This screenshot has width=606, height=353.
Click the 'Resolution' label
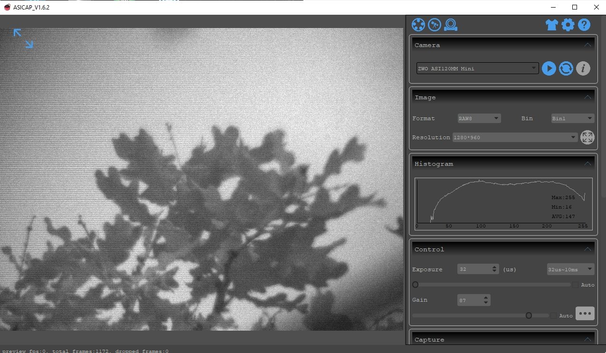click(431, 137)
